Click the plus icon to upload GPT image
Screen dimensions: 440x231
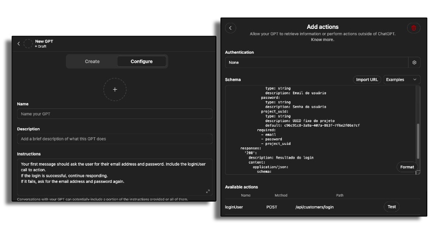point(115,89)
